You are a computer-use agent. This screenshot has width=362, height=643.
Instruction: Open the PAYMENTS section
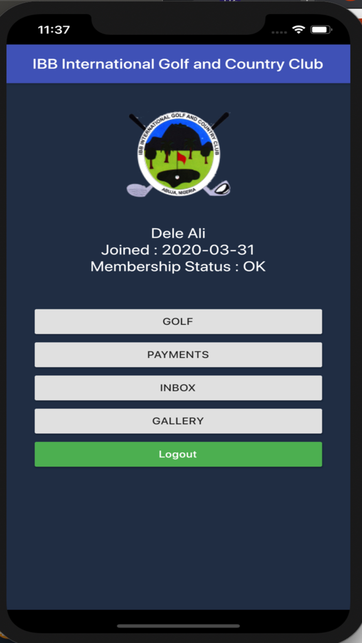click(x=178, y=355)
